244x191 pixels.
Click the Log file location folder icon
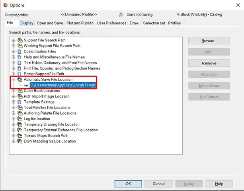point(20,119)
